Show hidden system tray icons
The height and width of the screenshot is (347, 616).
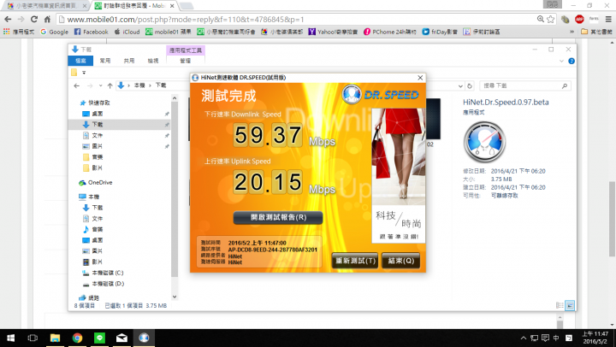[524, 338]
